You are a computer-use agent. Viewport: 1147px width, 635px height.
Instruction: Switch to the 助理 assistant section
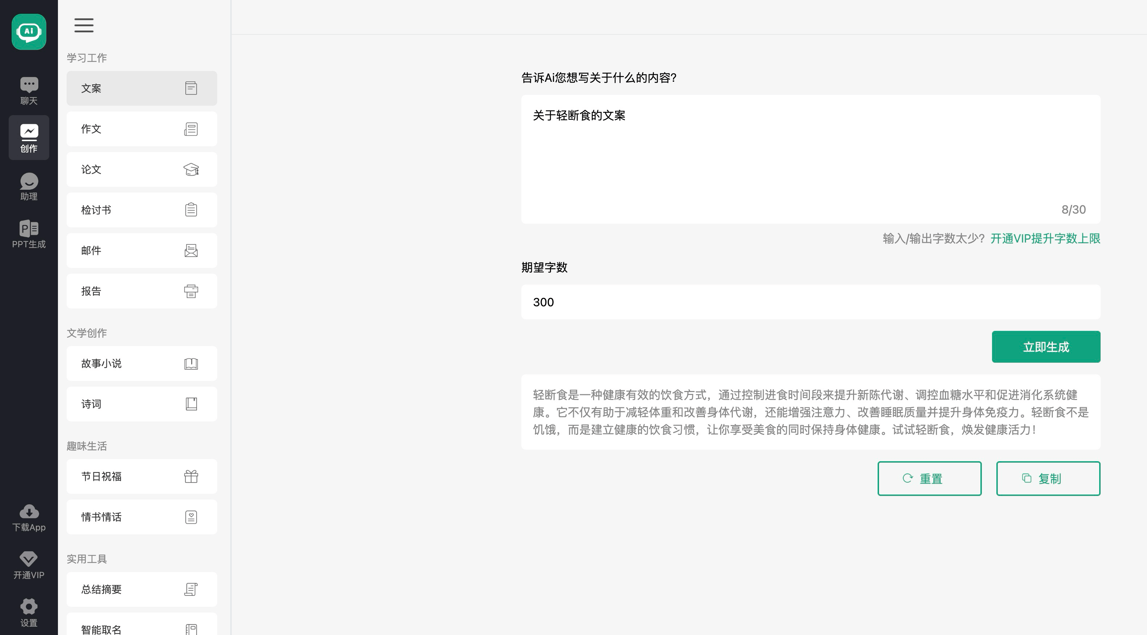tap(29, 186)
